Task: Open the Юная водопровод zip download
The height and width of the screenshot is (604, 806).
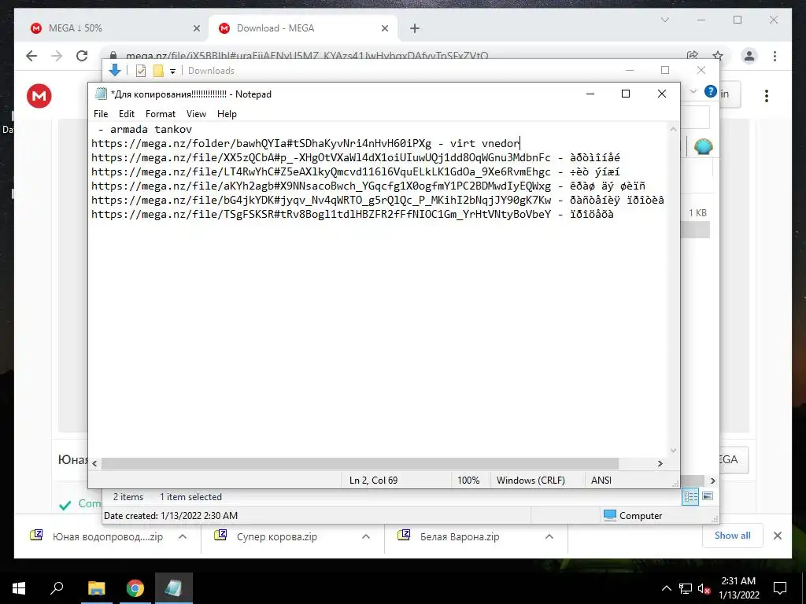Action: (x=98, y=536)
